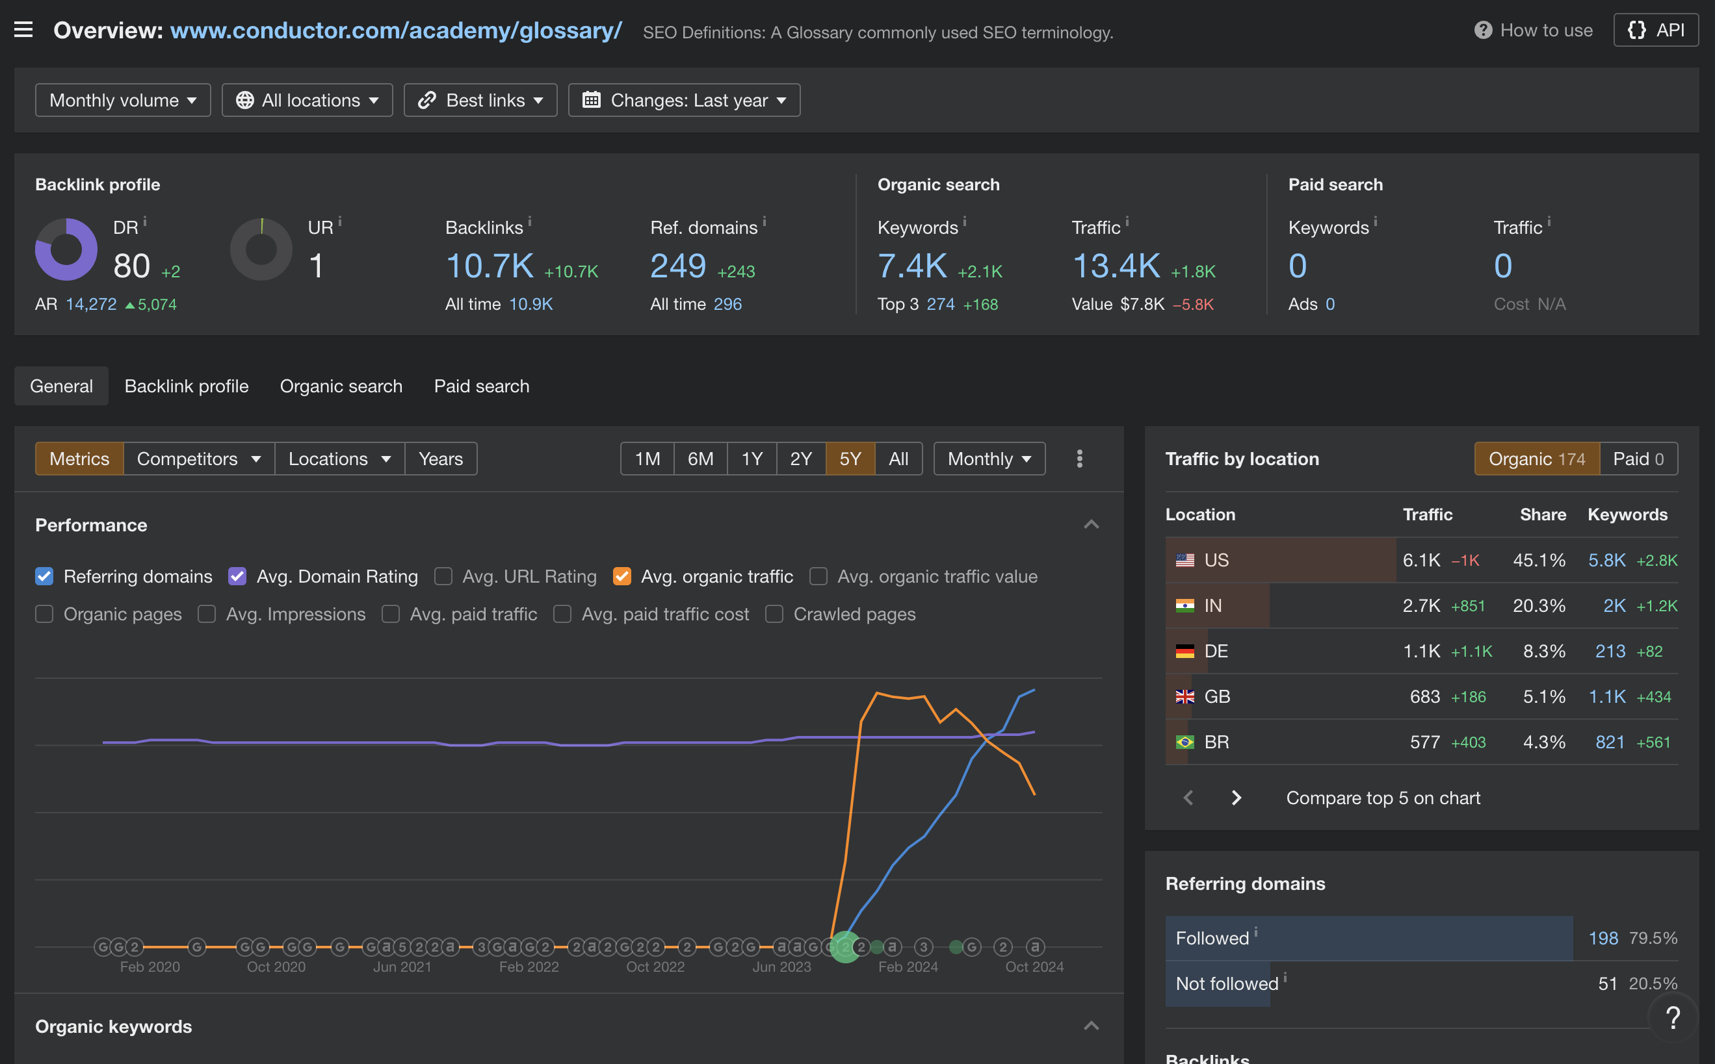Open the chart options three-dot menu
The image size is (1715, 1064).
pos(1079,459)
